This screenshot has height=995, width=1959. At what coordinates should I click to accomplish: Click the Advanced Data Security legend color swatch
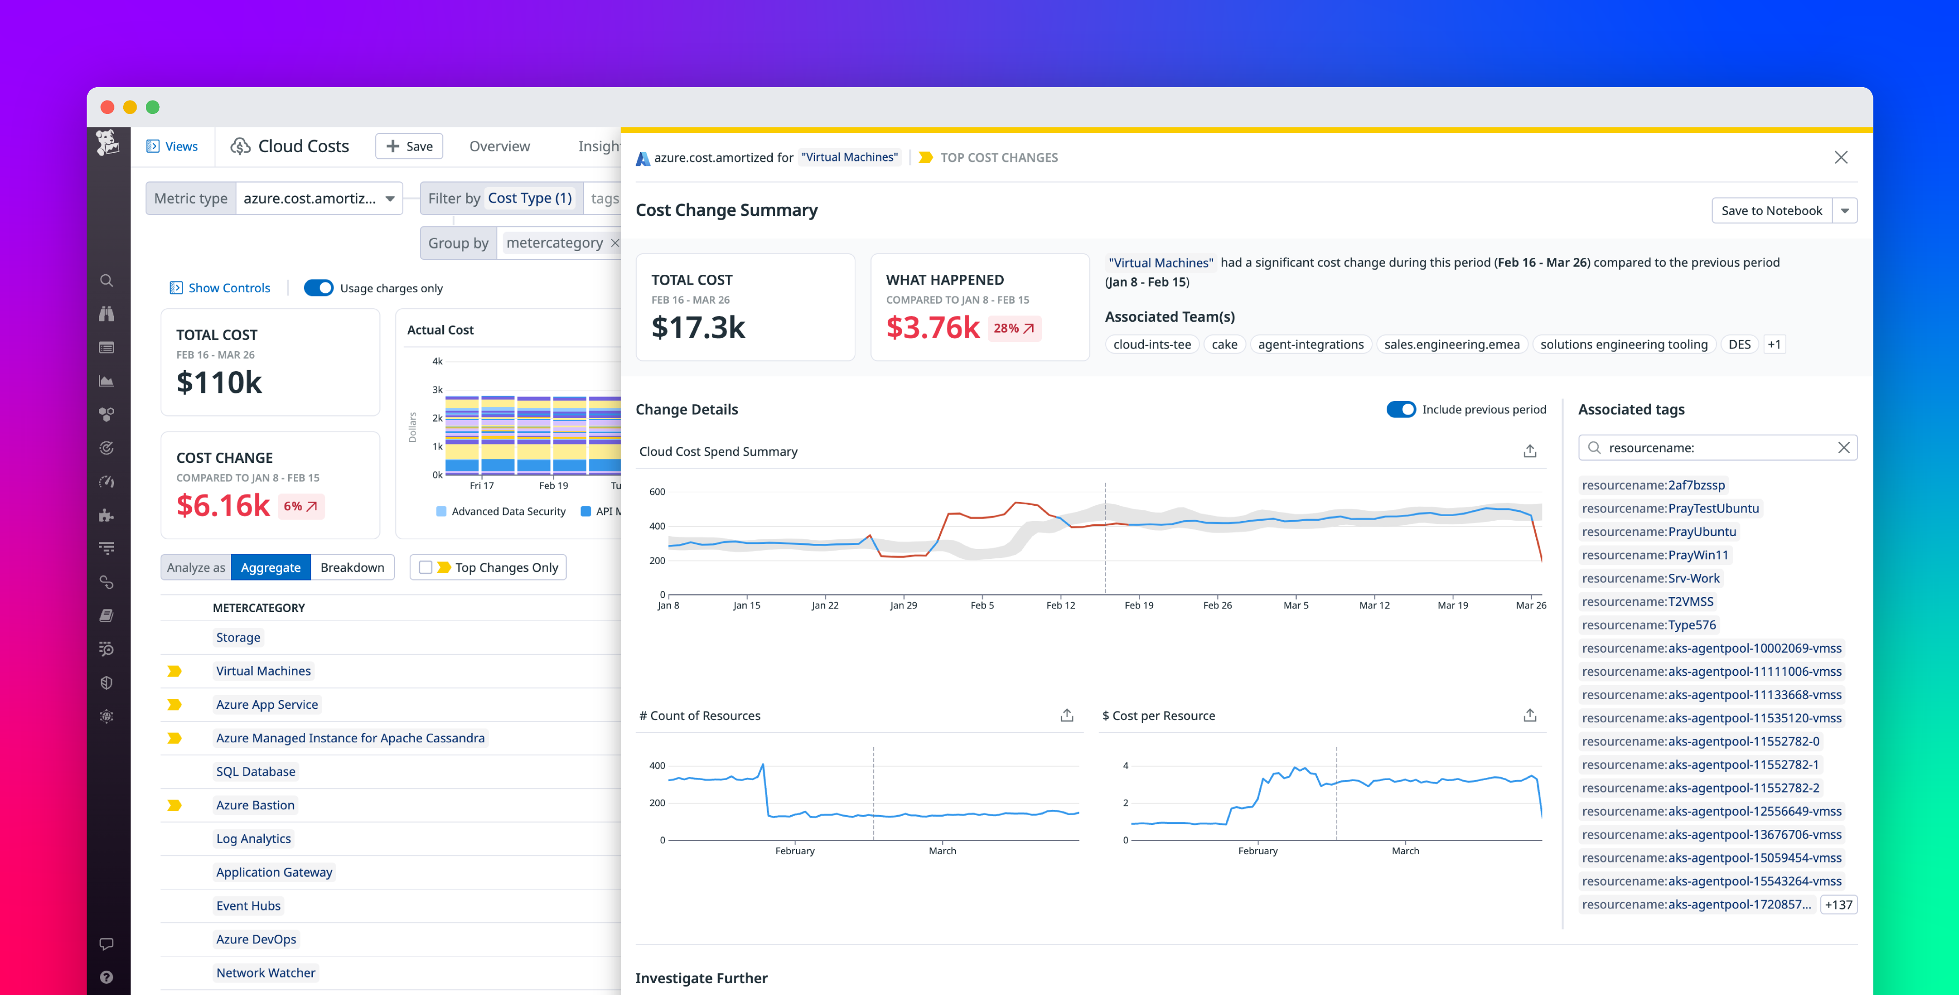(x=442, y=511)
